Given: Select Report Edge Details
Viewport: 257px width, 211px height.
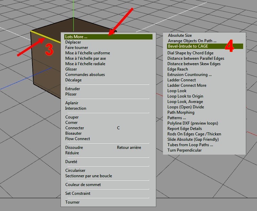Looking at the screenshot, I should [x=185, y=129].
